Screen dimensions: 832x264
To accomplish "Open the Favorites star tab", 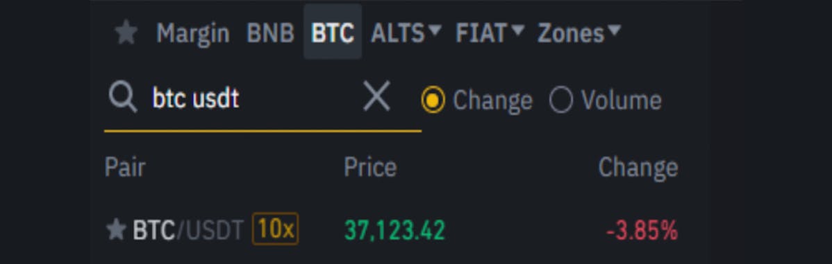I will 126,33.
